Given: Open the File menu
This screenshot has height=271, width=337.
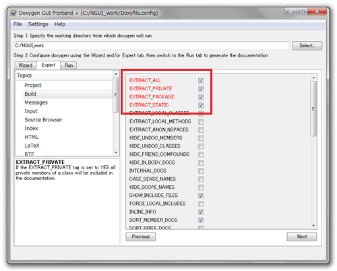Looking at the screenshot, I should (x=18, y=24).
